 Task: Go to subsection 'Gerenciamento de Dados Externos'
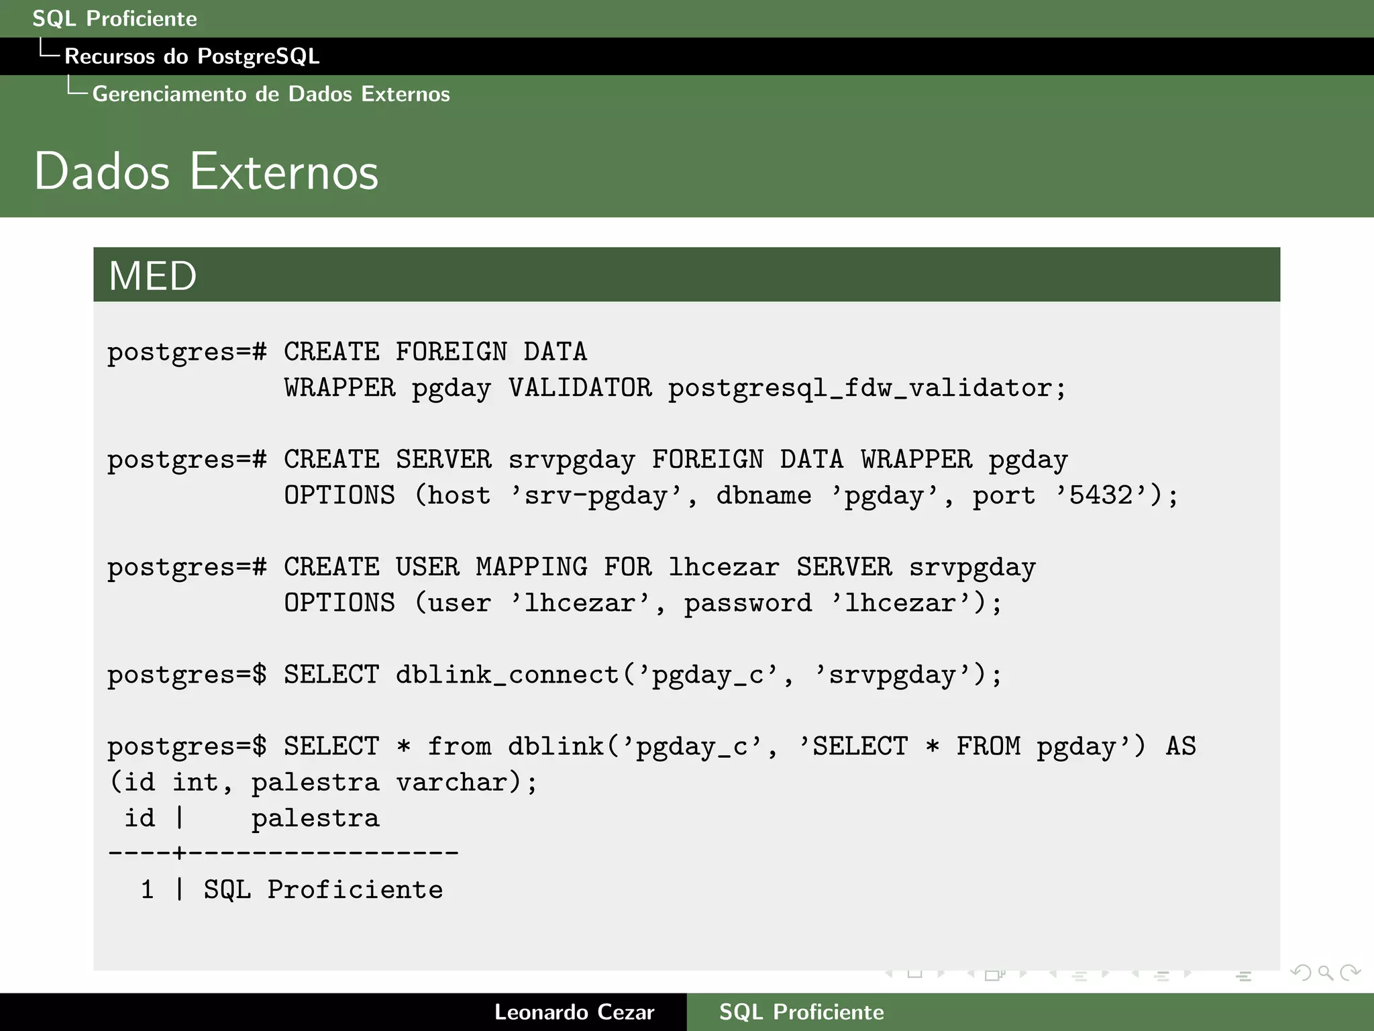[271, 94]
